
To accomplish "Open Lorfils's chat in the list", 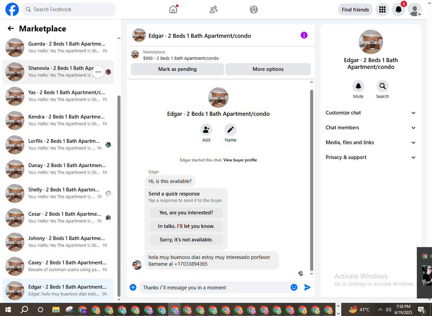I will point(58,145).
